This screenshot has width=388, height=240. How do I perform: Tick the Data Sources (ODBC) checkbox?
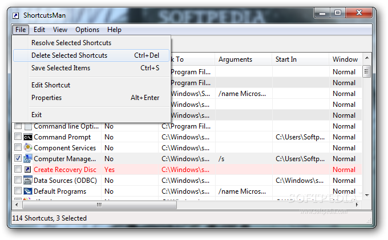18,180
